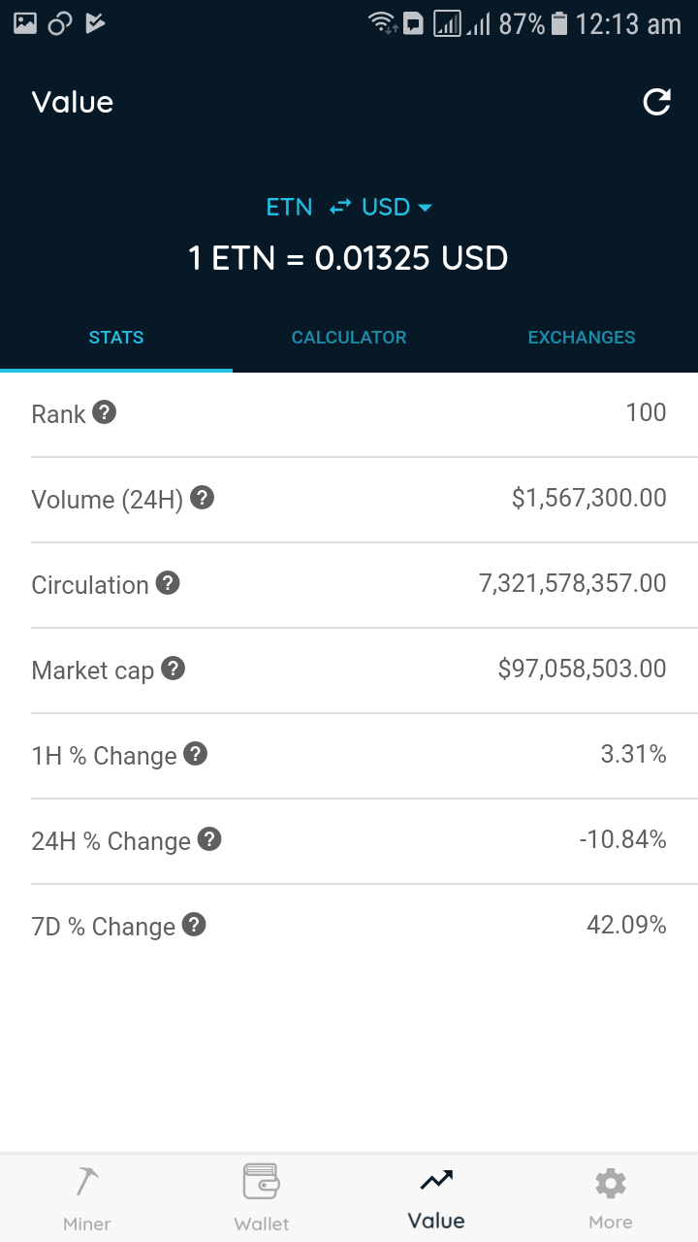Swap ETN and USD conversion direction
Screen dimensions: 698x1242
click(x=339, y=207)
